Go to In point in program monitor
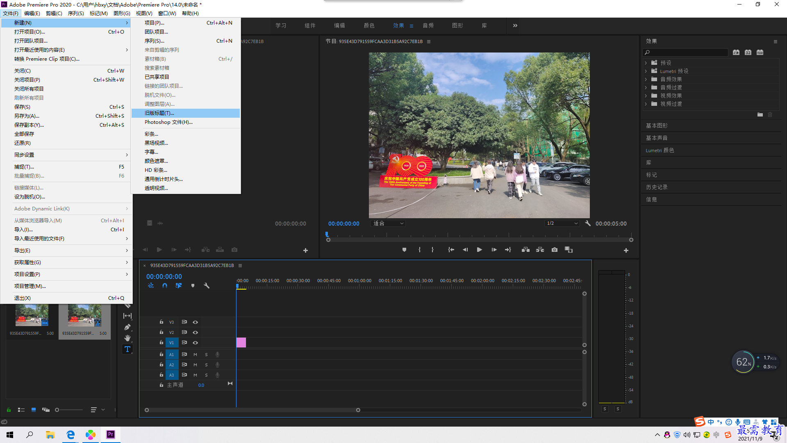 (451, 250)
